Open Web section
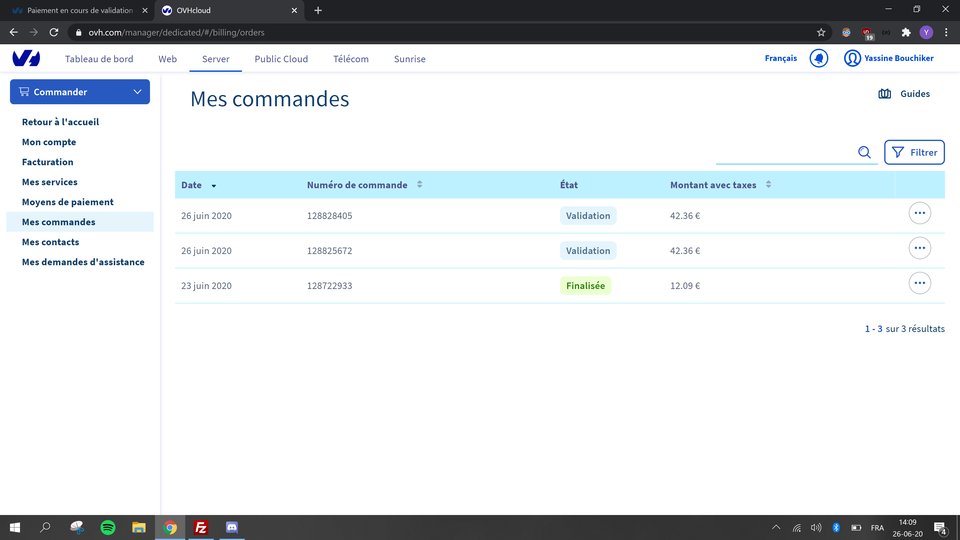960x540 pixels. coord(167,59)
